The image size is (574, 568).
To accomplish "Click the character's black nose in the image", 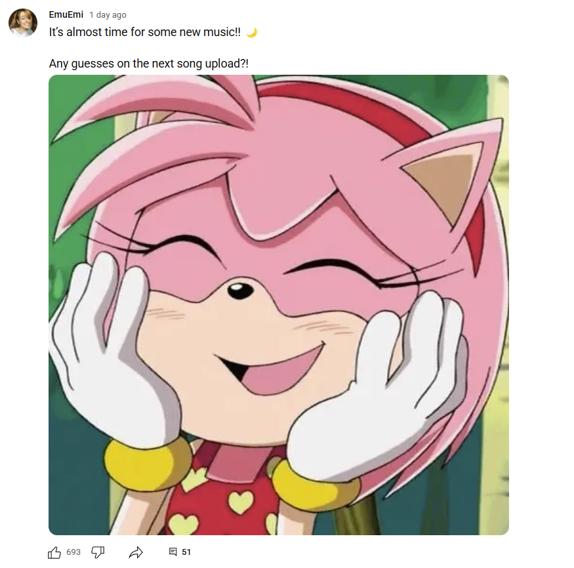I will (x=240, y=291).
